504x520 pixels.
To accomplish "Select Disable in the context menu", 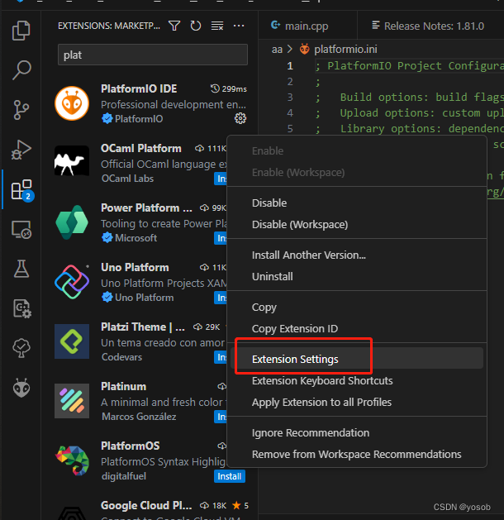I will point(357,203).
